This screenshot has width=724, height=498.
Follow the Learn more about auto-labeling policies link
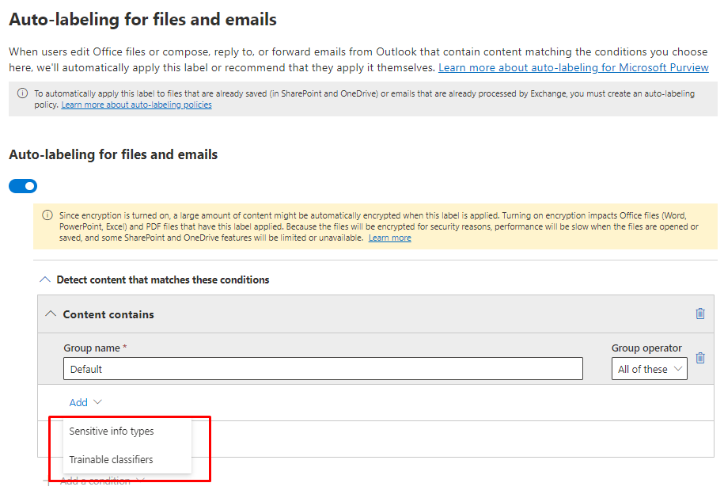(136, 105)
